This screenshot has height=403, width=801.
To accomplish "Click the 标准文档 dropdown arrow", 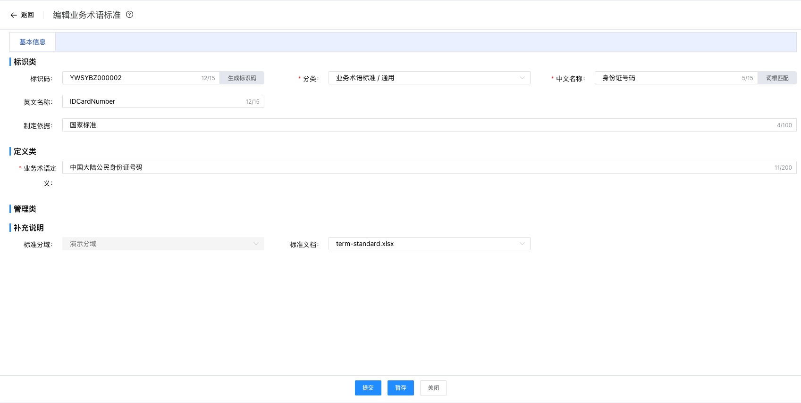I will [x=522, y=244].
